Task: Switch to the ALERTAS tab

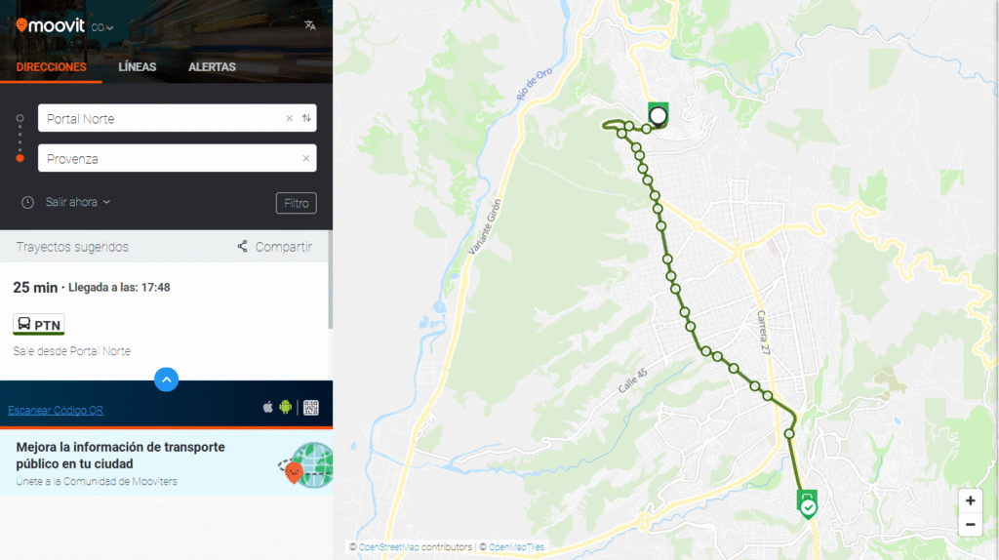Action: click(x=212, y=67)
